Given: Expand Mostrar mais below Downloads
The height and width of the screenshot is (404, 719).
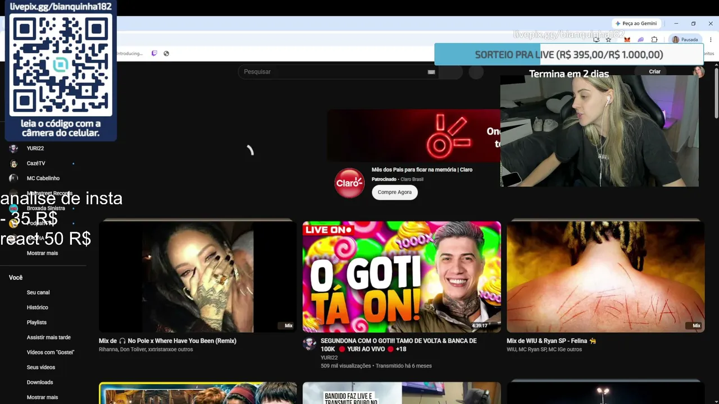Looking at the screenshot, I should [42, 397].
